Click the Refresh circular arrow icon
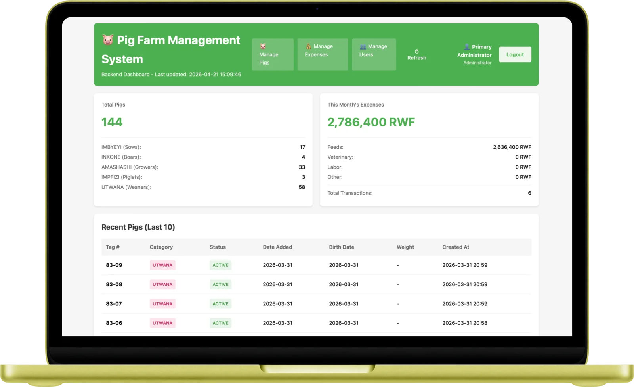Screen dimensions: 634x387 pyautogui.click(x=417, y=51)
